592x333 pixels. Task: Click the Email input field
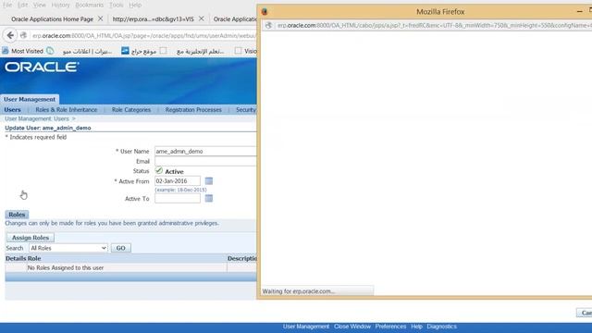[205, 161]
